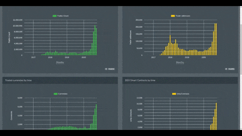This screenshot has height=136, width=242.
Task: Click the green Currencies legend swatch
Action: (x=56, y=94)
